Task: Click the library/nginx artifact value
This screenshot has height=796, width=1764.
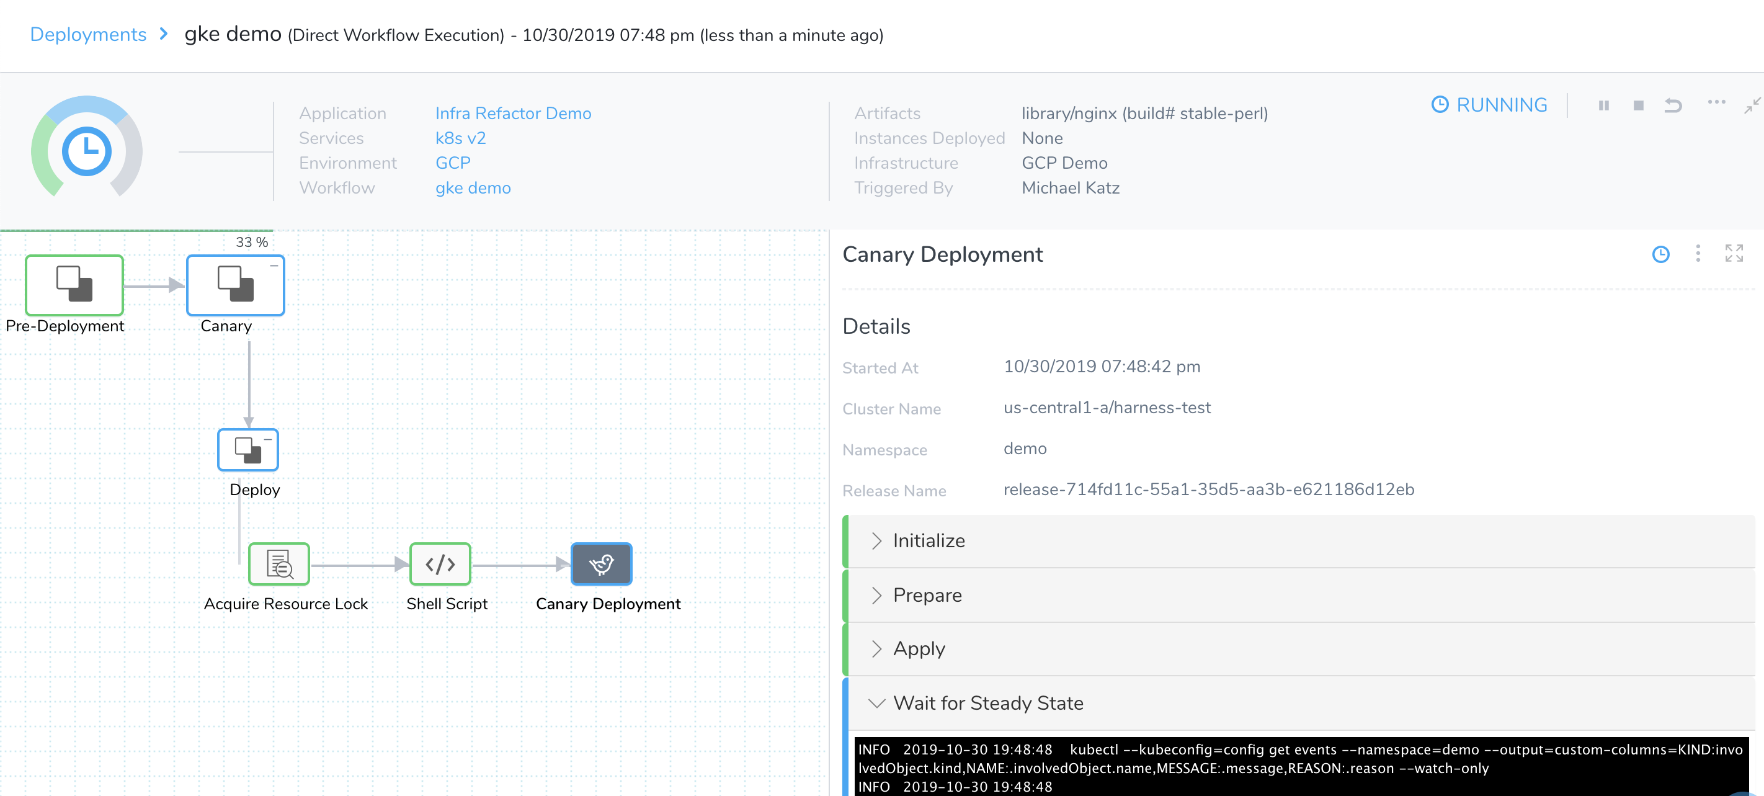Action: pyautogui.click(x=1144, y=113)
